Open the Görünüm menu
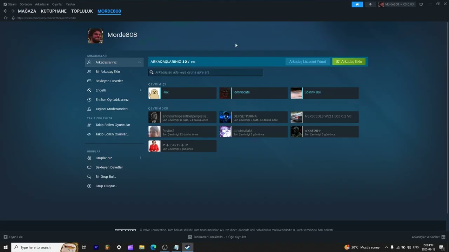The height and width of the screenshot is (252, 449). click(26, 4)
